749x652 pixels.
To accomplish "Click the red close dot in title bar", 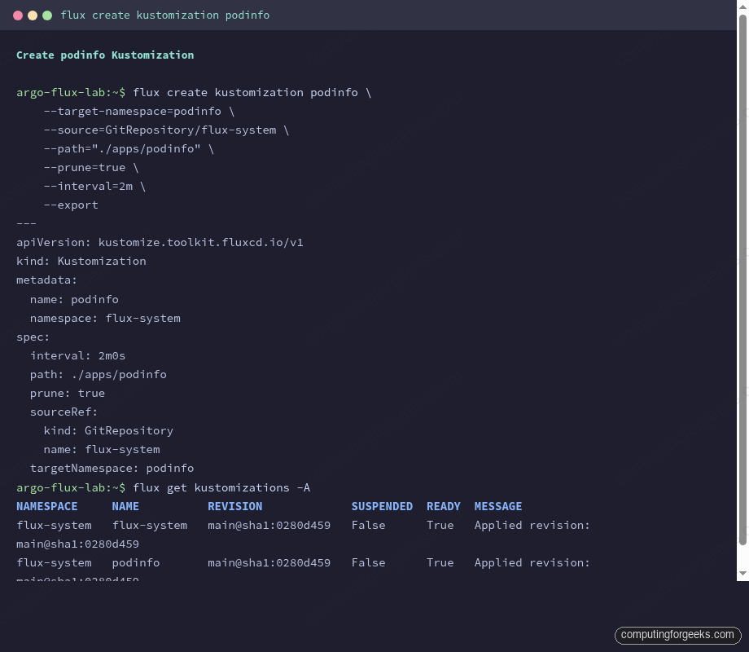I will point(18,15).
